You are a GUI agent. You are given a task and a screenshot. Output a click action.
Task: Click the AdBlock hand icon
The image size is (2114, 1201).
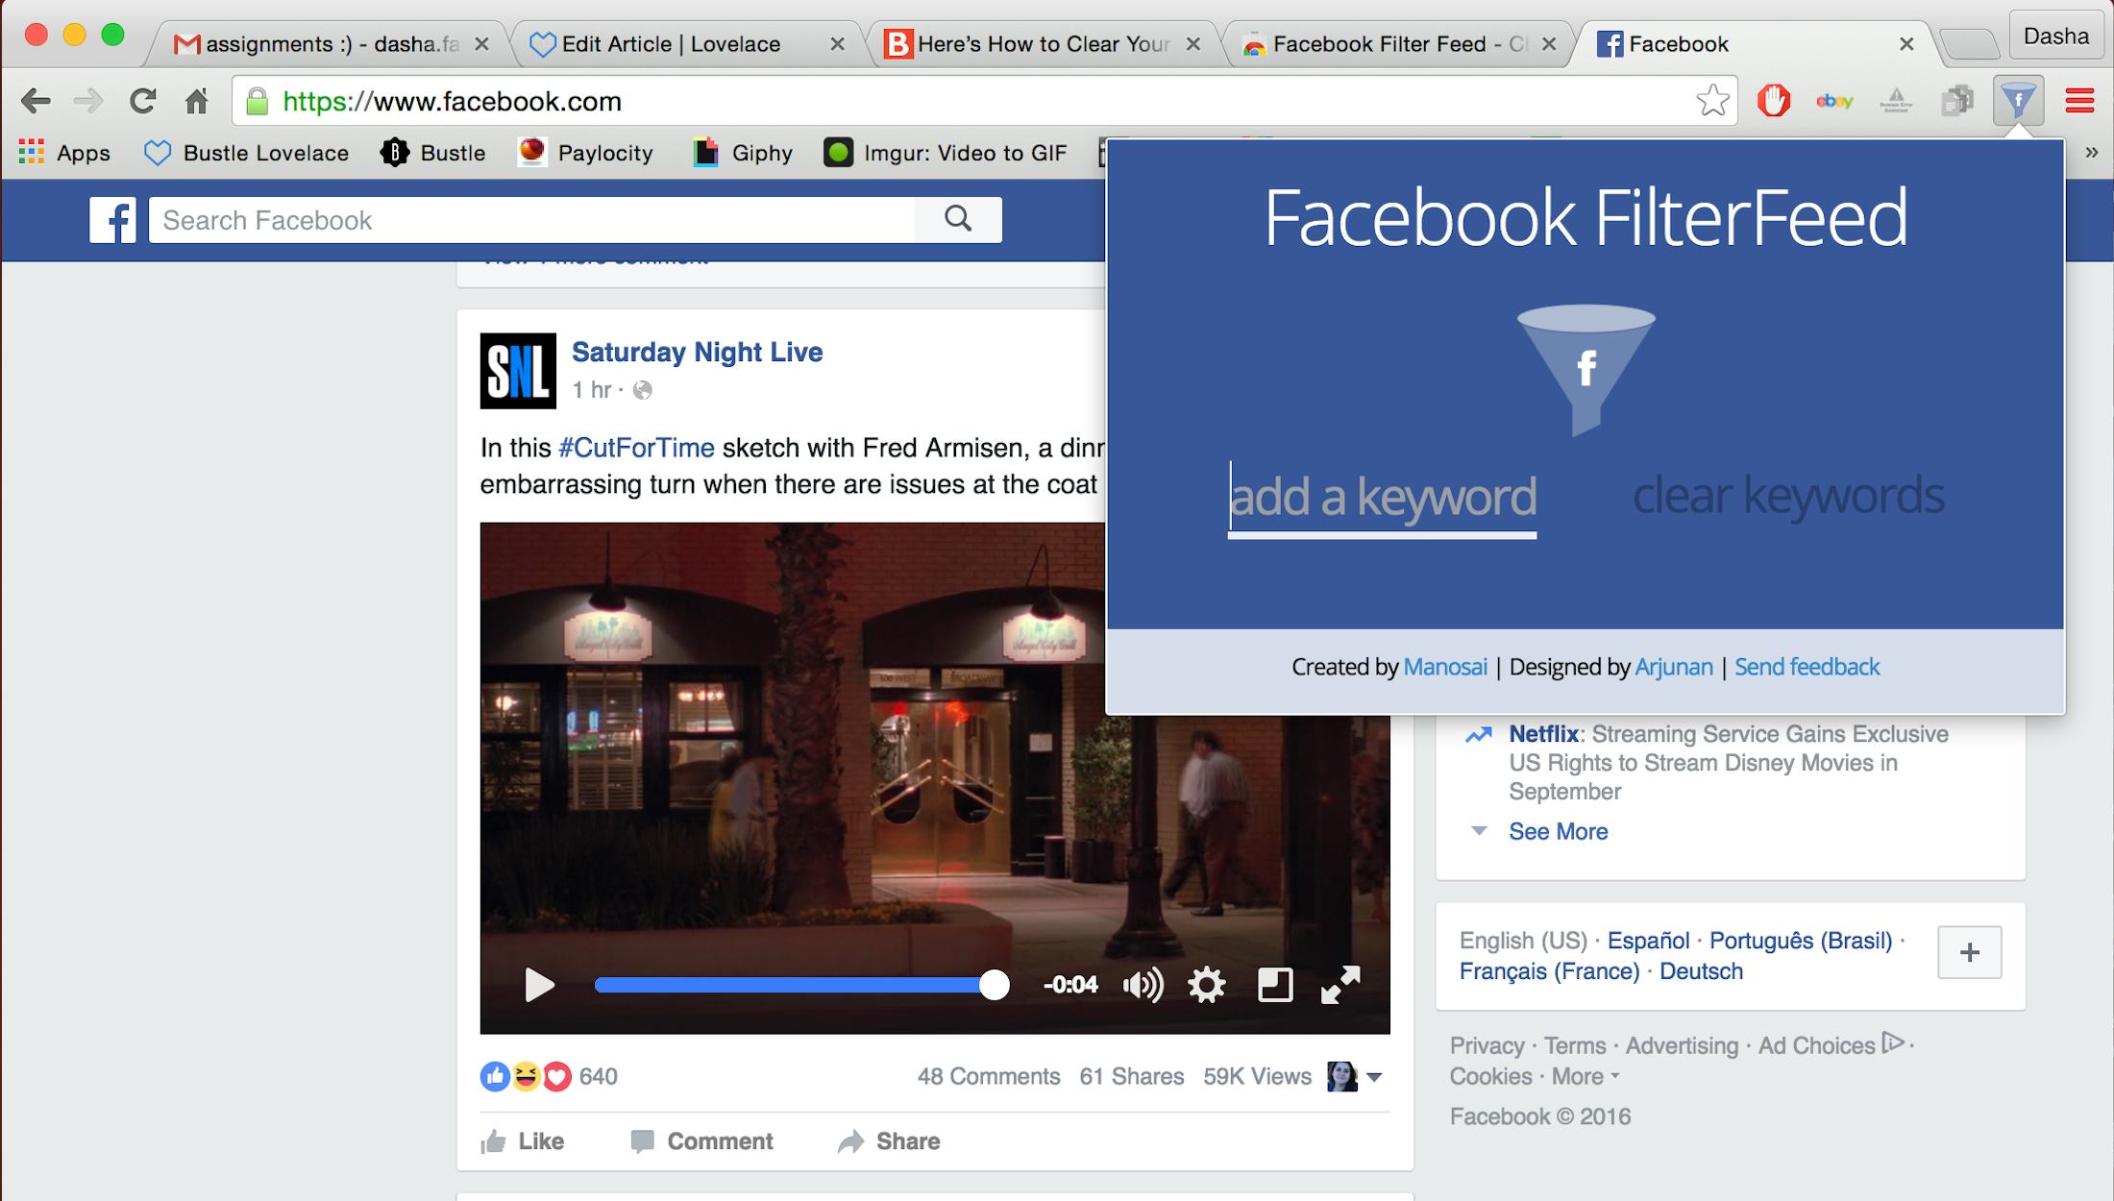click(x=1774, y=99)
